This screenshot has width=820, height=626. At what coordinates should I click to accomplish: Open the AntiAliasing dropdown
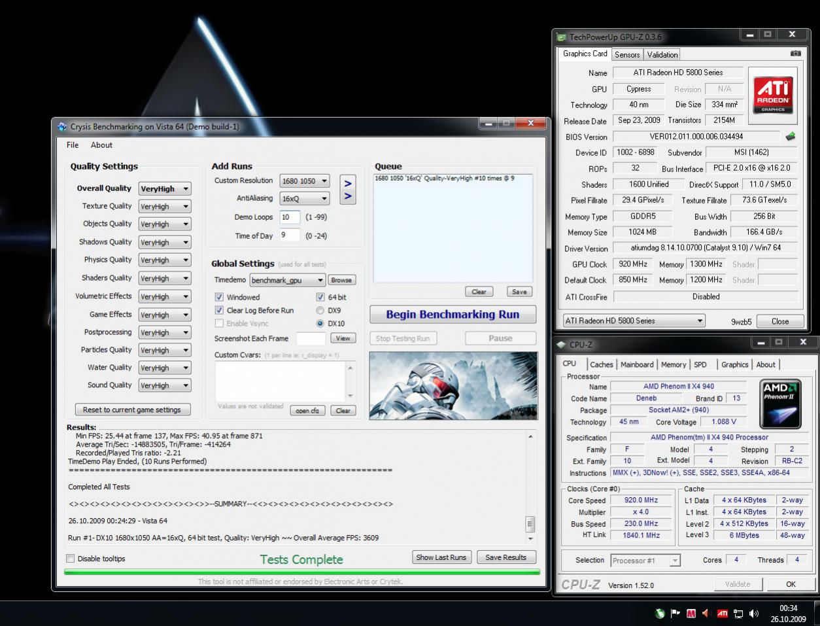coord(305,199)
